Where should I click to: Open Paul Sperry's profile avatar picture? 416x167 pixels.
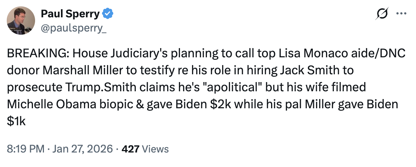coord(21,21)
